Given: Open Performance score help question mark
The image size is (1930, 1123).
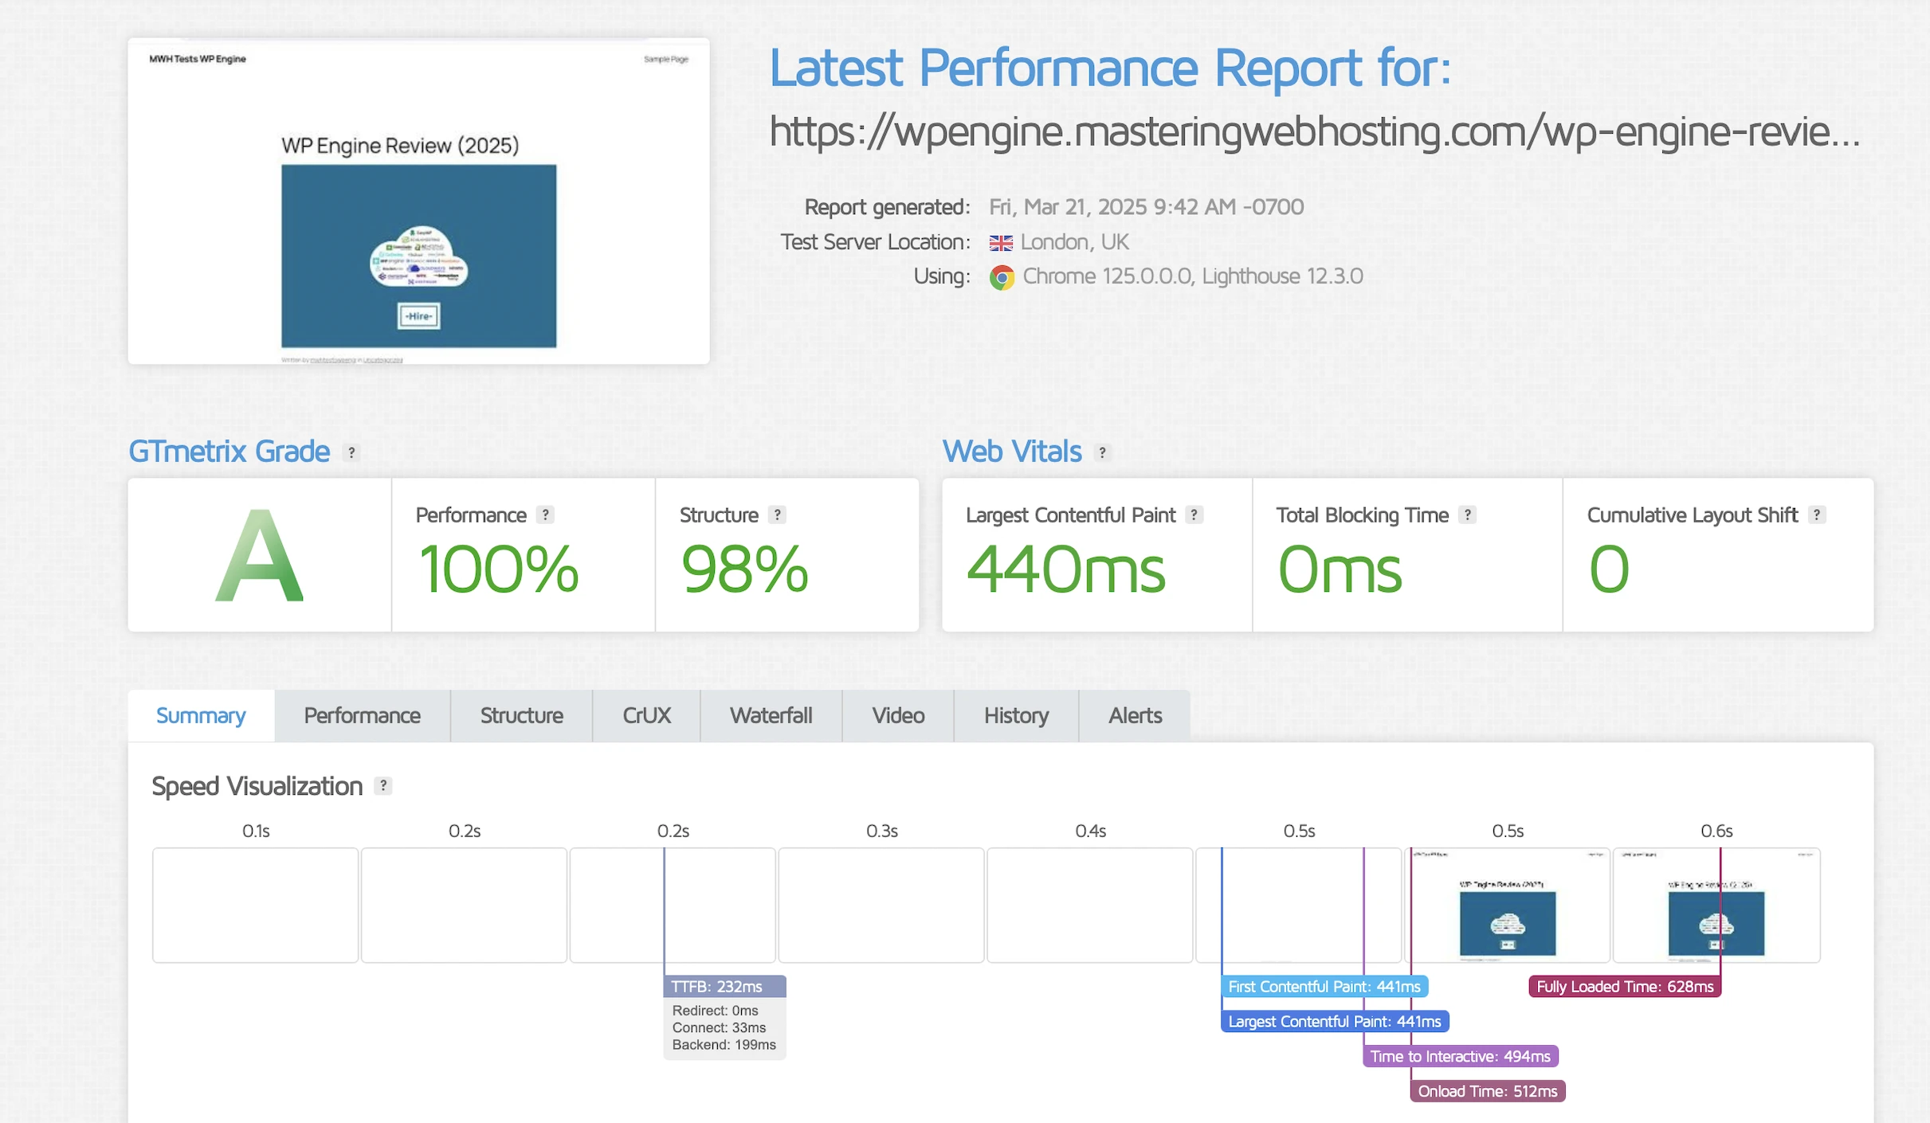Looking at the screenshot, I should point(545,515).
